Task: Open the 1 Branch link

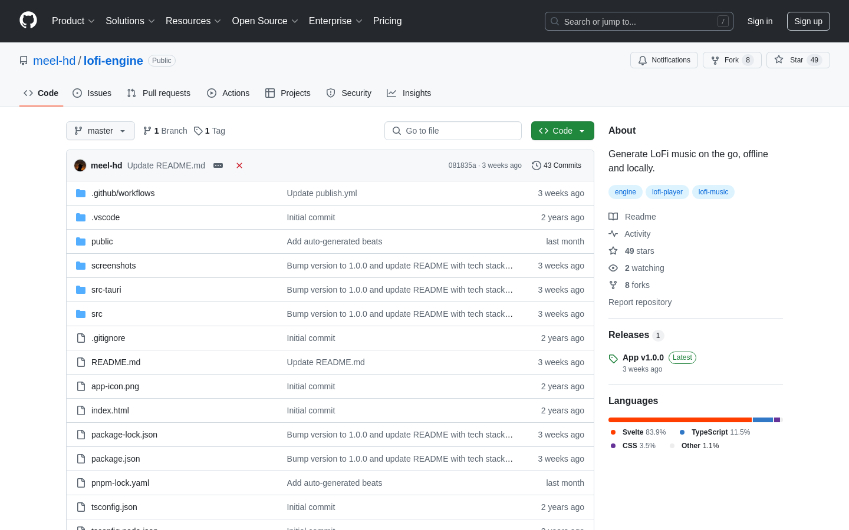Action: pos(165,131)
